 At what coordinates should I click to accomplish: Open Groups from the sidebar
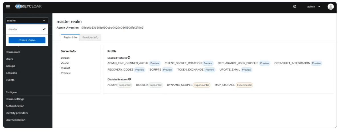click(11, 66)
